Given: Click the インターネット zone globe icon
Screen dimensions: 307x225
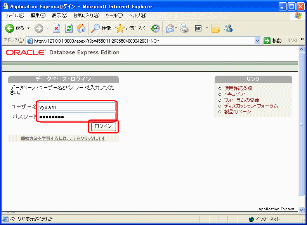Looking at the screenshot, I should pyautogui.click(x=251, y=219).
